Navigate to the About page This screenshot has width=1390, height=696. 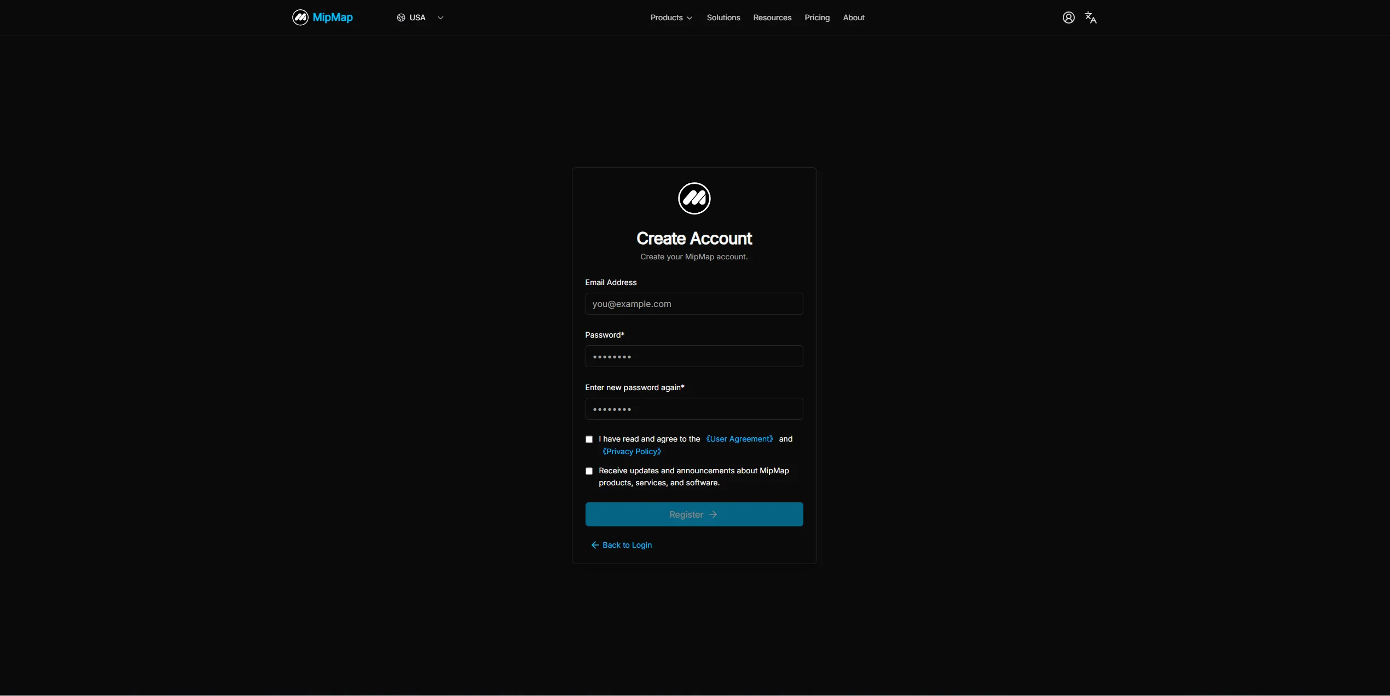click(x=854, y=18)
